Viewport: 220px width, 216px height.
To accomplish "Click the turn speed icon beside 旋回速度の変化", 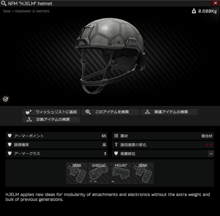I will pyautogui.click(x=116, y=145).
